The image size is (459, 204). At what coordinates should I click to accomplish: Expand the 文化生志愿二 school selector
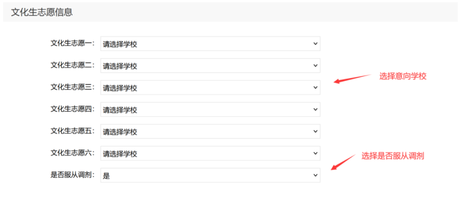click(x=209, y=66)
